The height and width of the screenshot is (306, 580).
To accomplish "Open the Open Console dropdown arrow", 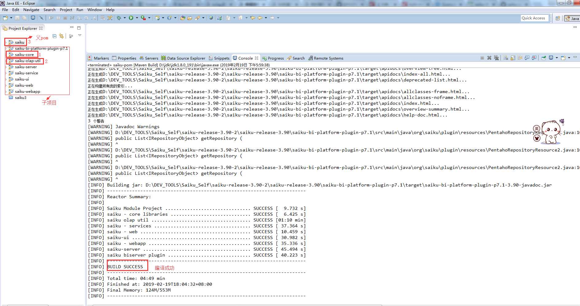I will 569,58.
